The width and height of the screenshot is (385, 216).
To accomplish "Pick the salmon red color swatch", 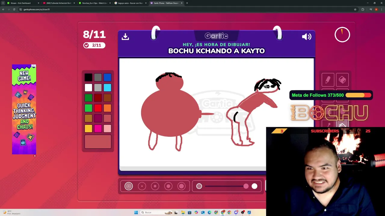I will coord(107,118).
